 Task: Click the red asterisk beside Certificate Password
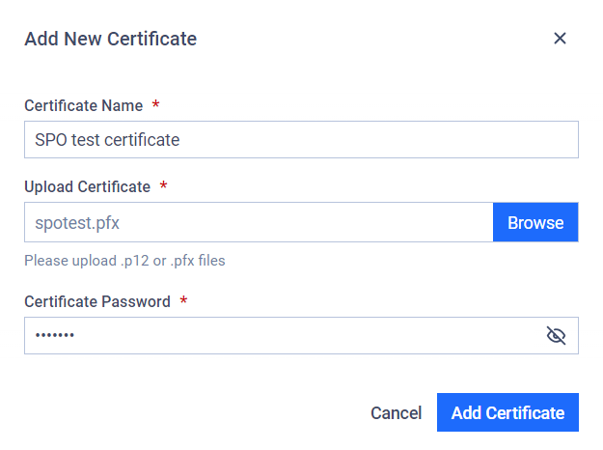click(x=183, y=300)
